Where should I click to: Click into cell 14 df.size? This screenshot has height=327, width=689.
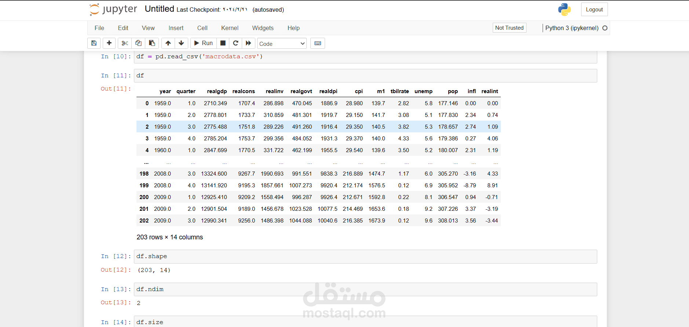pos(365,322)
